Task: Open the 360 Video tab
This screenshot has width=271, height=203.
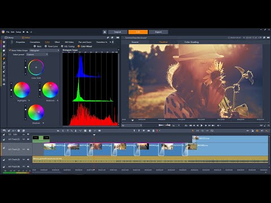Action: click(69, 42)
